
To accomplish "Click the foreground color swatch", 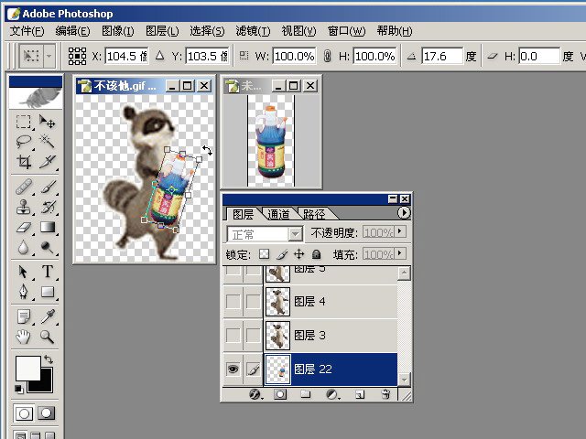I will 27,368.
